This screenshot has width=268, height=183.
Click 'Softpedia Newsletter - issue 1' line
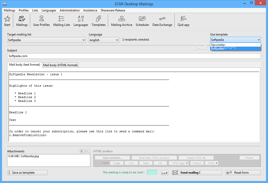(x=36, y=75)
